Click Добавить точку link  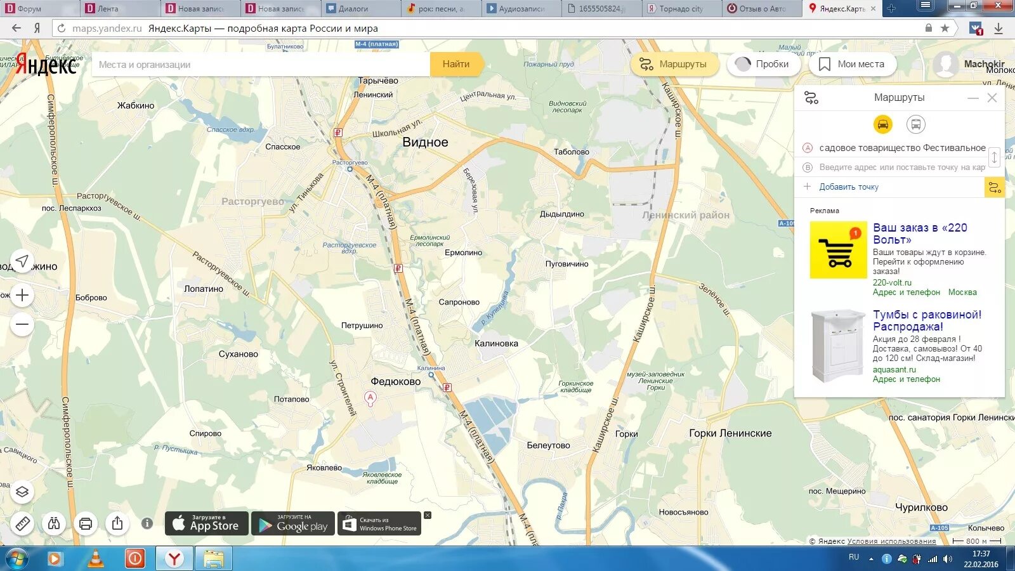click(x=848, y=187)
